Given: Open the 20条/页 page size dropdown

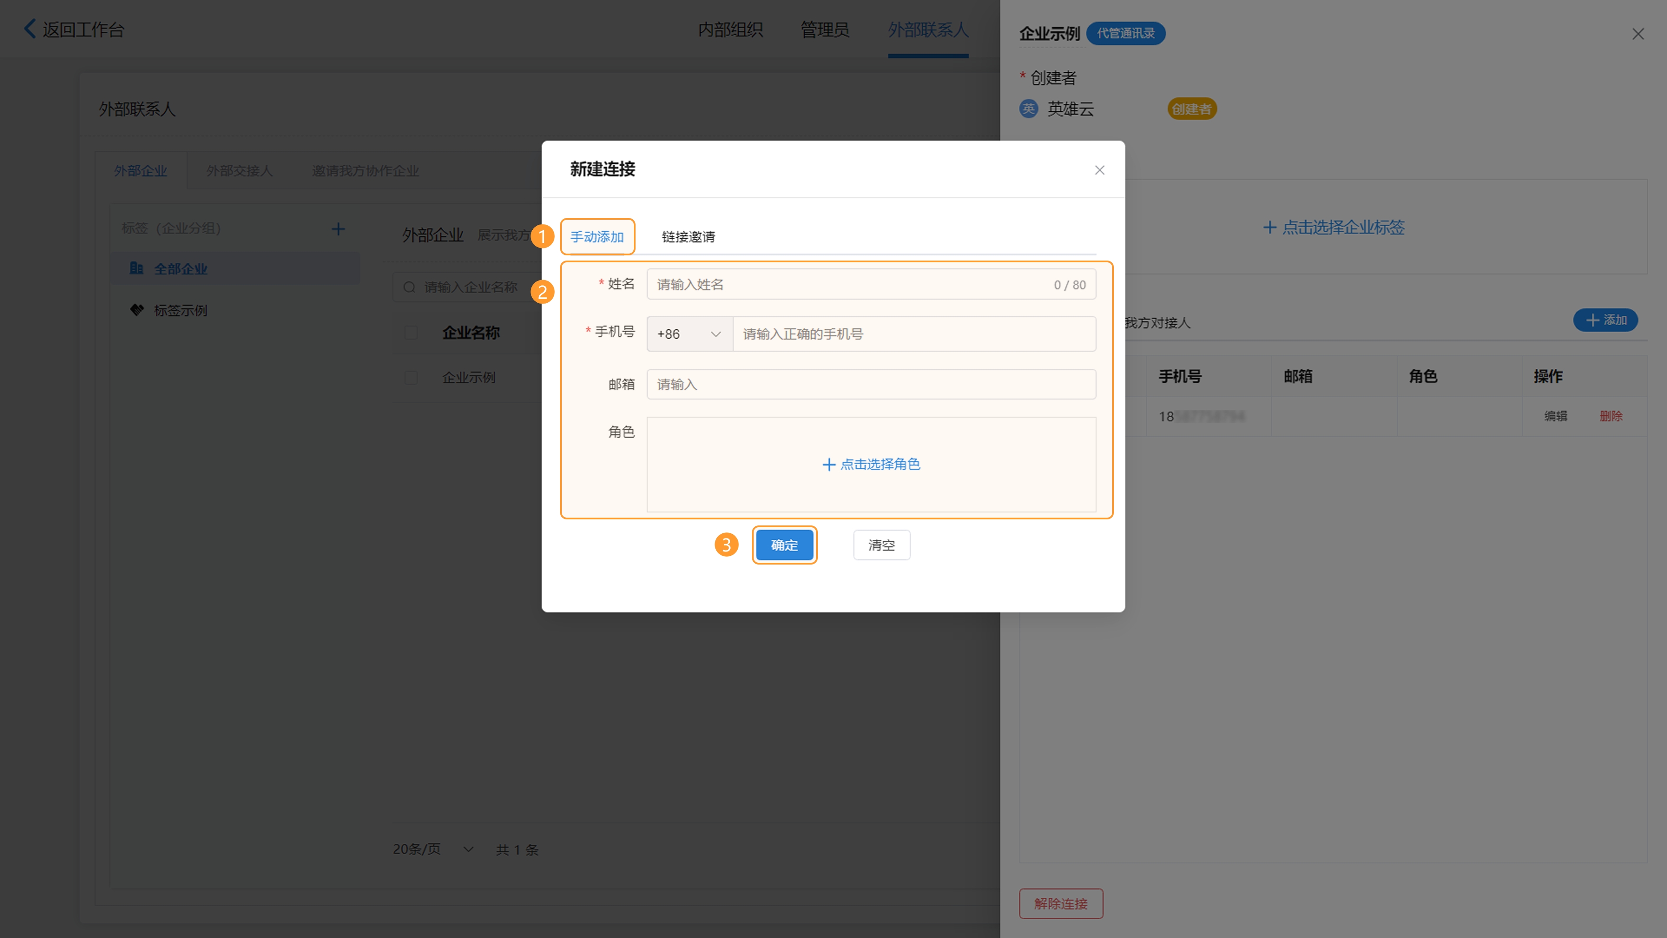Looking at the screenshot, I should click(434, 849).
